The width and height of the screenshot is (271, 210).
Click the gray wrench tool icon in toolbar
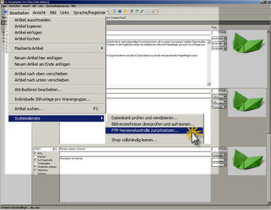[142, 11]
